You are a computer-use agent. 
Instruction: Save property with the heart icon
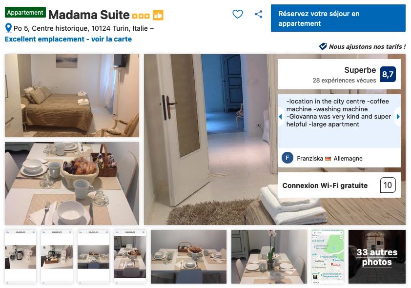[x=238, y=14]
